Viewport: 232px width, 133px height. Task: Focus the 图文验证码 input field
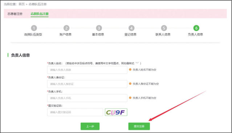point(75,112)
